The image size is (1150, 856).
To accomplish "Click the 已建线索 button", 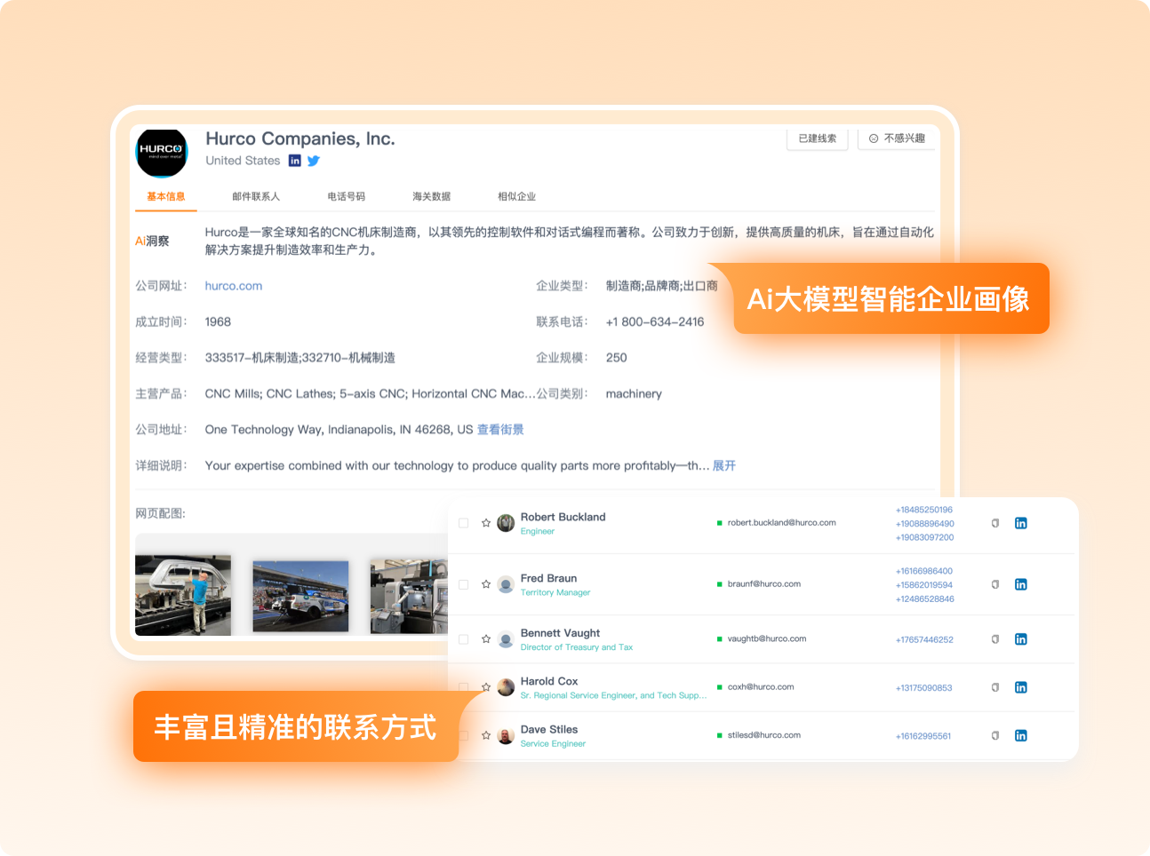I will click(x=818, y=139).
